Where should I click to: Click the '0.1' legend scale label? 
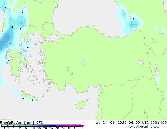[3, 128]
